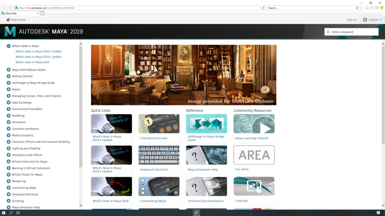Click the AREA community logo tile

pos(254,155)
